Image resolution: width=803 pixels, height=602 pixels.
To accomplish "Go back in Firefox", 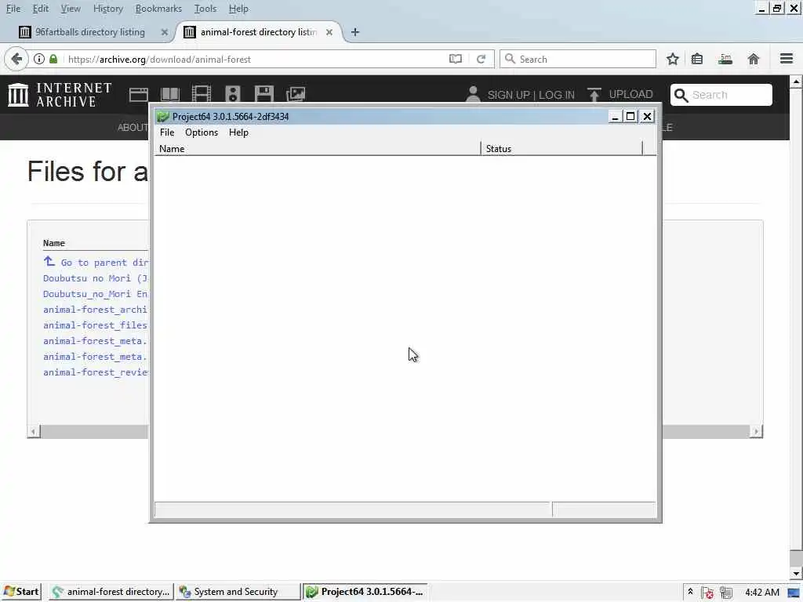I will (16, 60).
